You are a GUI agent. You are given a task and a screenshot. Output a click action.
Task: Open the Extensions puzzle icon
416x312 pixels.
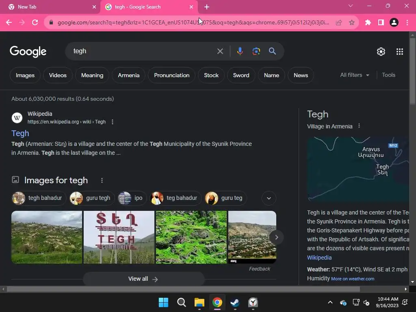coord(368,23)
